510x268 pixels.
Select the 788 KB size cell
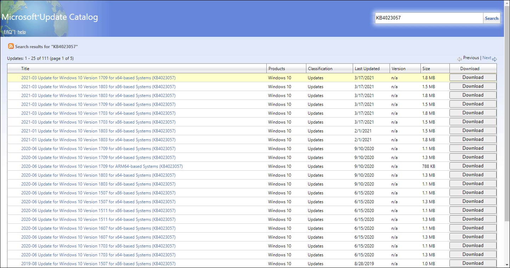point(429,166)
